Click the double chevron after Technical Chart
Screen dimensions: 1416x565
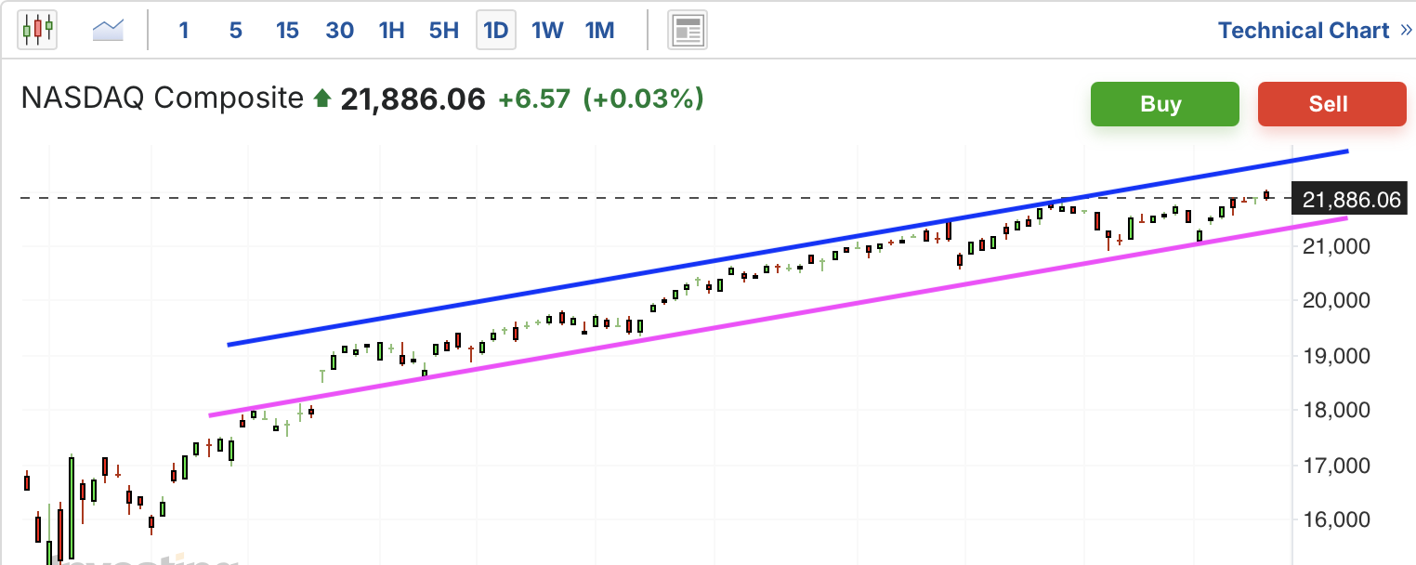point(1407,31)
